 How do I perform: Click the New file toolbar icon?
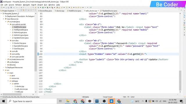coord(2,8)
